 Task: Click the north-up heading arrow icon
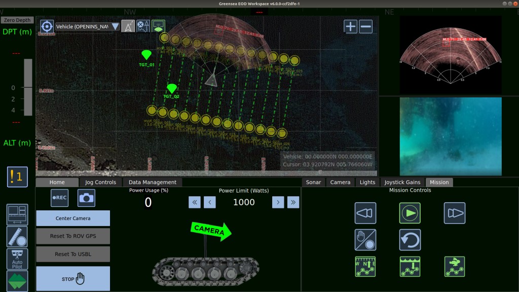(x=128, y=26)
